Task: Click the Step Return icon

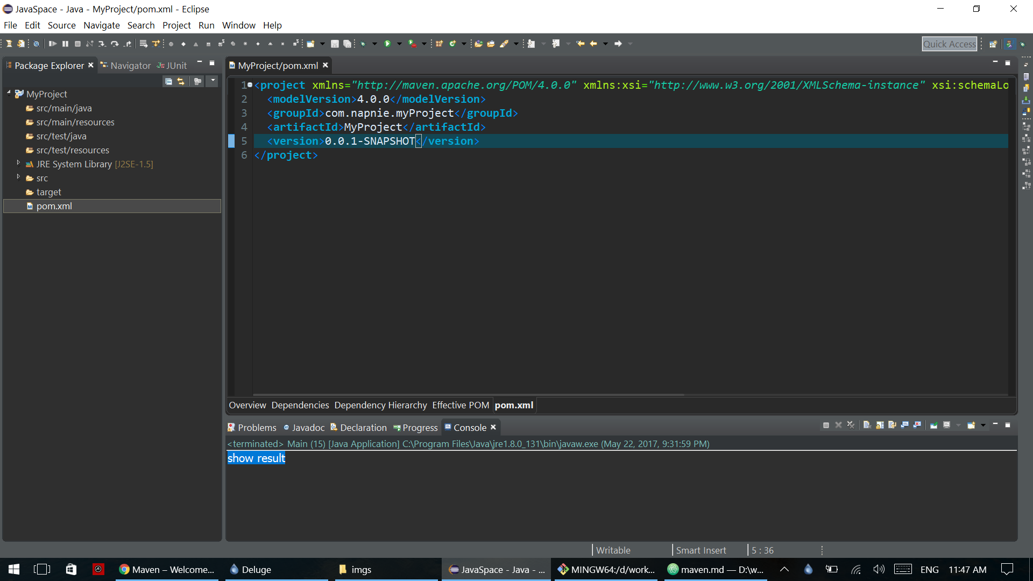Action: [127, 44]
